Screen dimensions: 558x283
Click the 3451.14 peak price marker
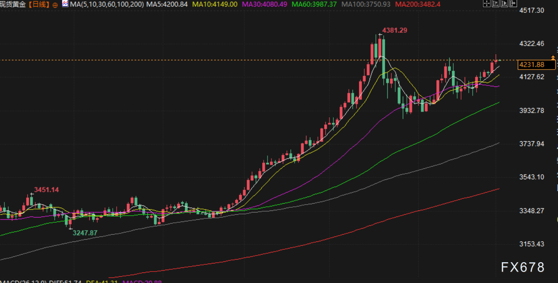pos(46,190)
